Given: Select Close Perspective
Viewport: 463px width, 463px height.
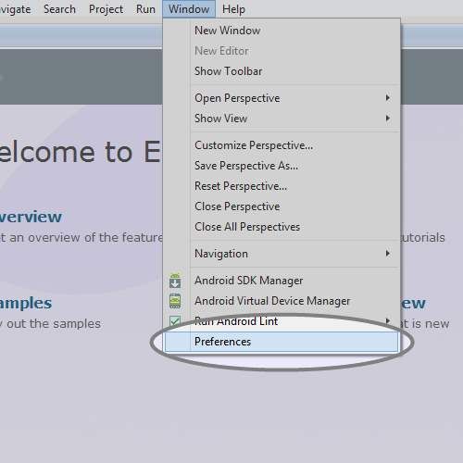Looking at the screenshot, I should [282, 206].
